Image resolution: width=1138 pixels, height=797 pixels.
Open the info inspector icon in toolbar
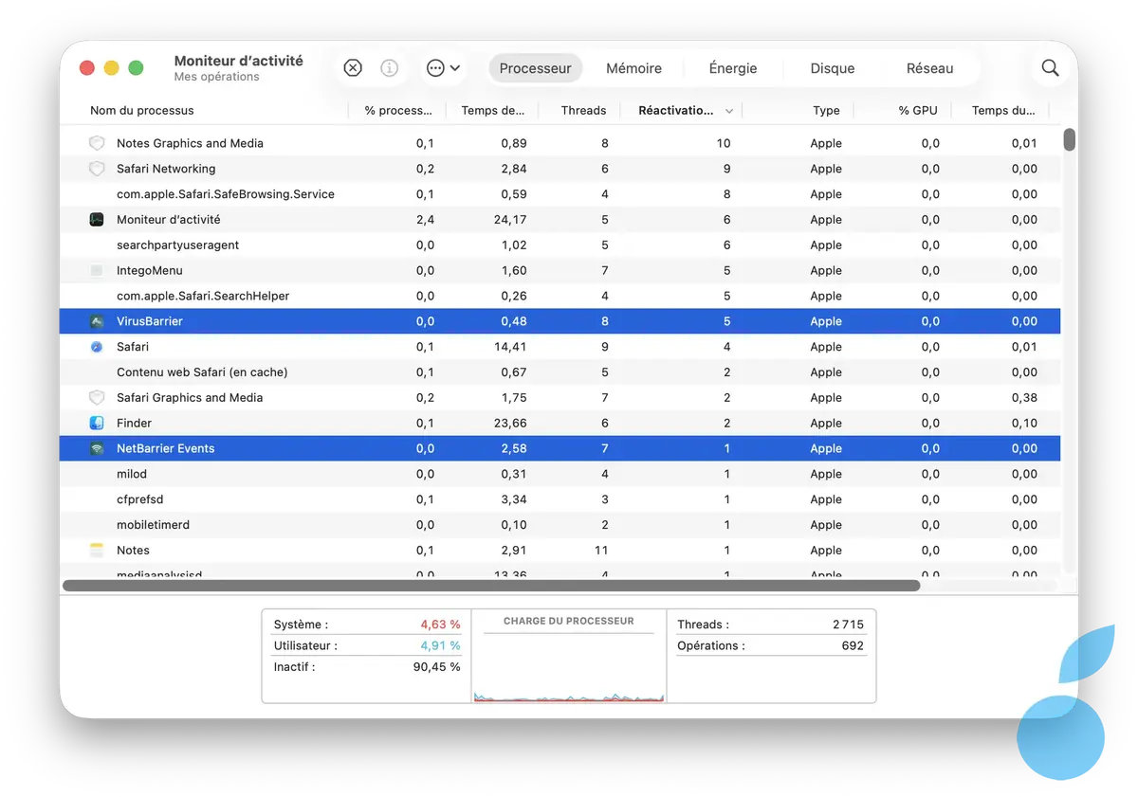click(x=388, y=67)
